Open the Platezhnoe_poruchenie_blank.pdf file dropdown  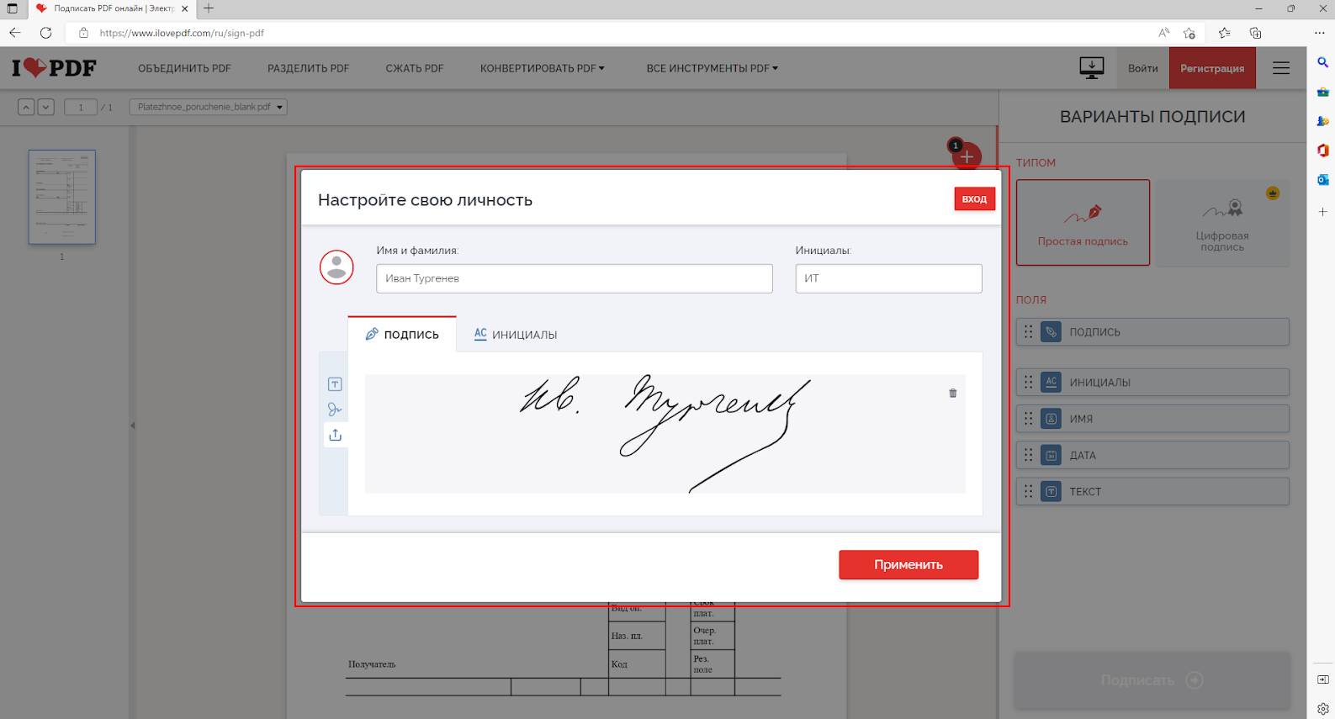209,107
